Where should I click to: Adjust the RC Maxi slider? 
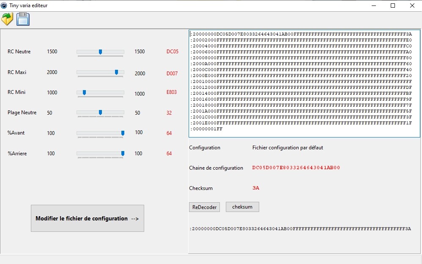(x=117, y=72)
